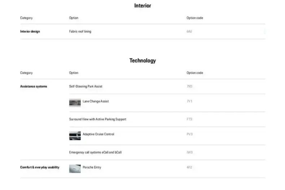This screenshot has width=285, height=190.
Task: Select the Interior design category label
Action: click(x=30, y=32)
